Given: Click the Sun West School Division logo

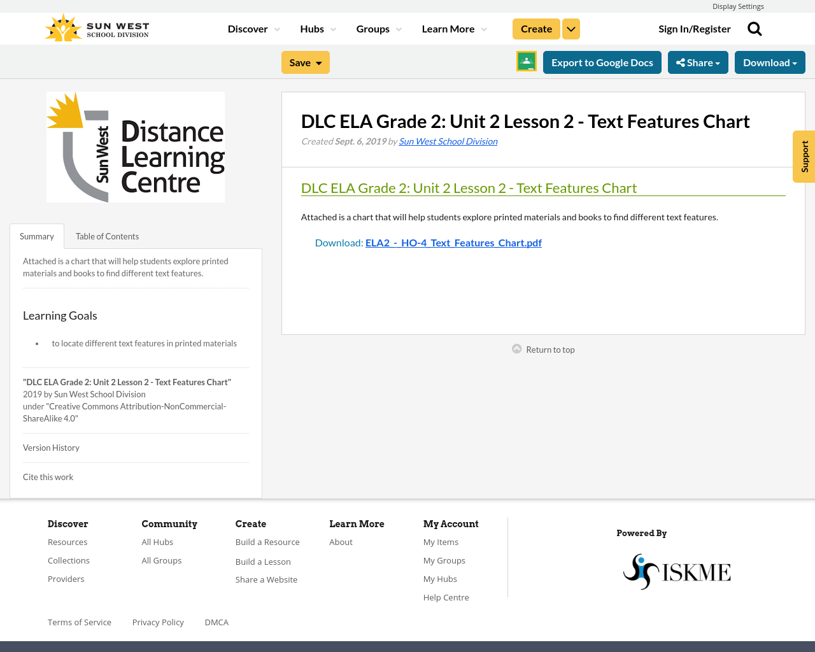Looking at the screenshot, I should (x=96, y=26).
